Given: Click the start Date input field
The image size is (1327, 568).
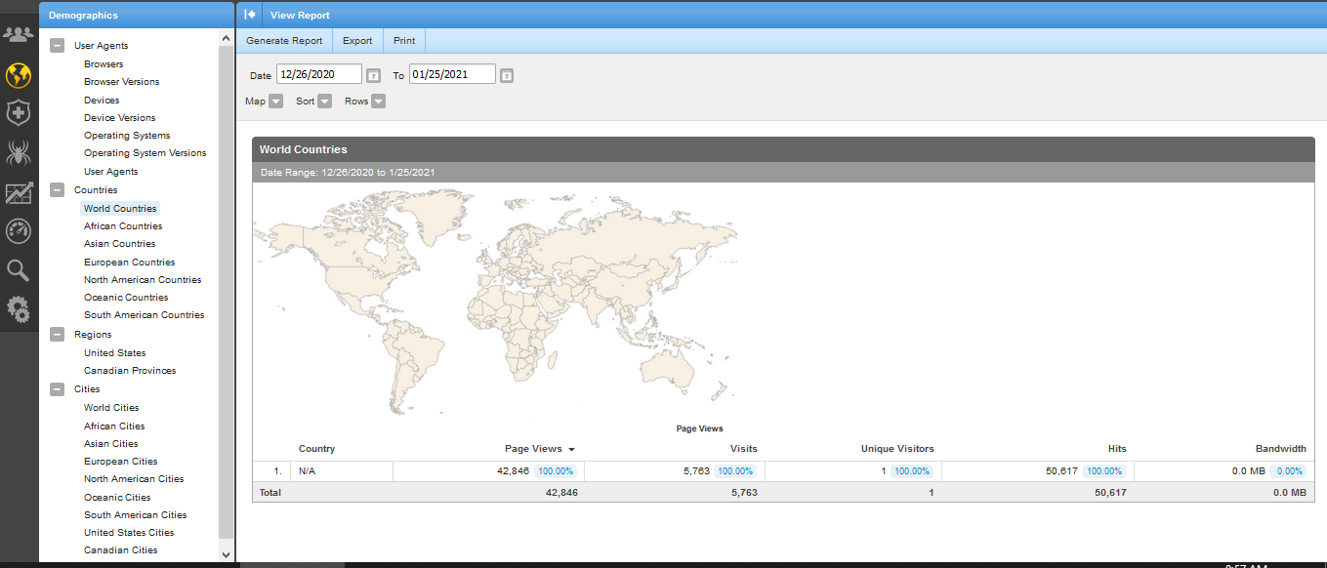Looking at the screenshot, I should pyautogui.click(x=318, y=75).
